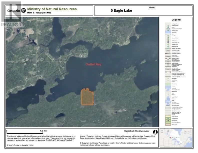Click the Wetland legend label
Screen dimensions: 198x153
[173, 86]
